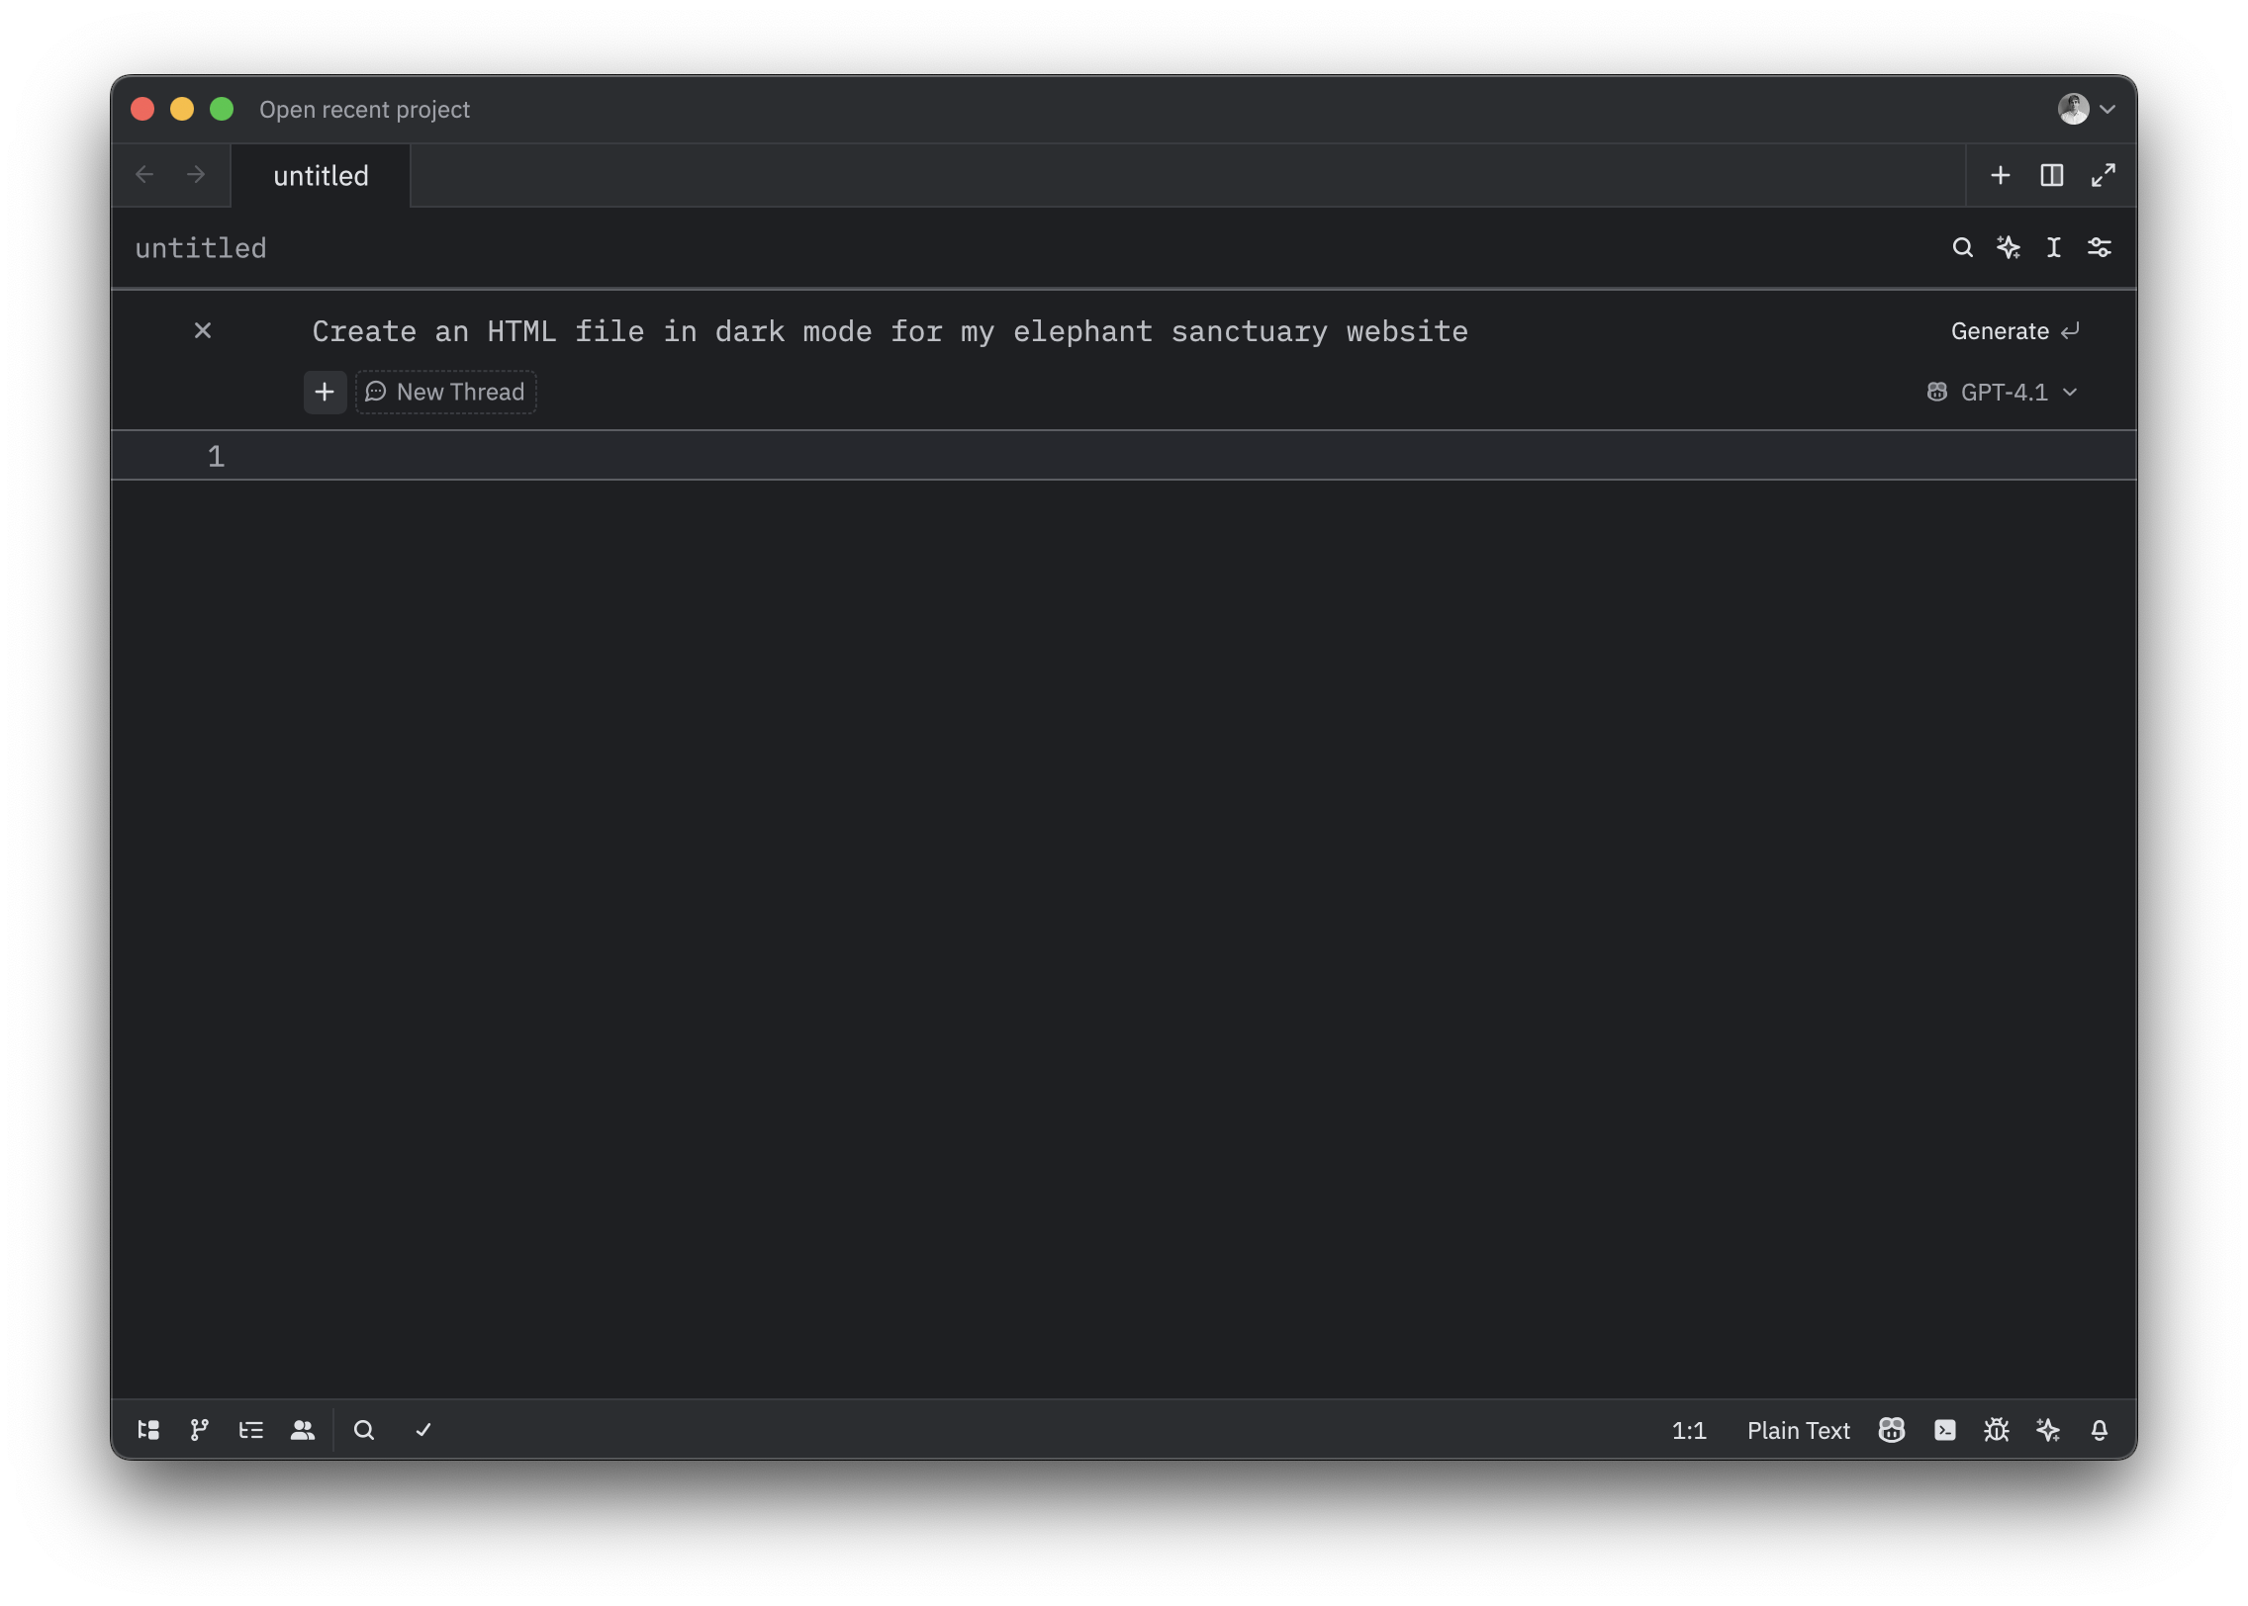Open project search in status bar

click(364, 1430)
